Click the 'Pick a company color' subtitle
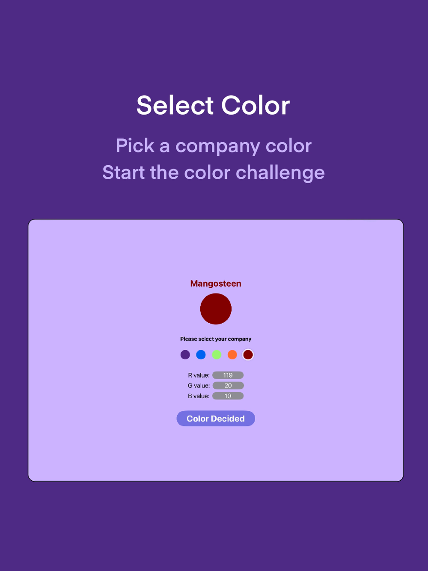The height and width of the screenshot is (571, 428). click(213, 146)
